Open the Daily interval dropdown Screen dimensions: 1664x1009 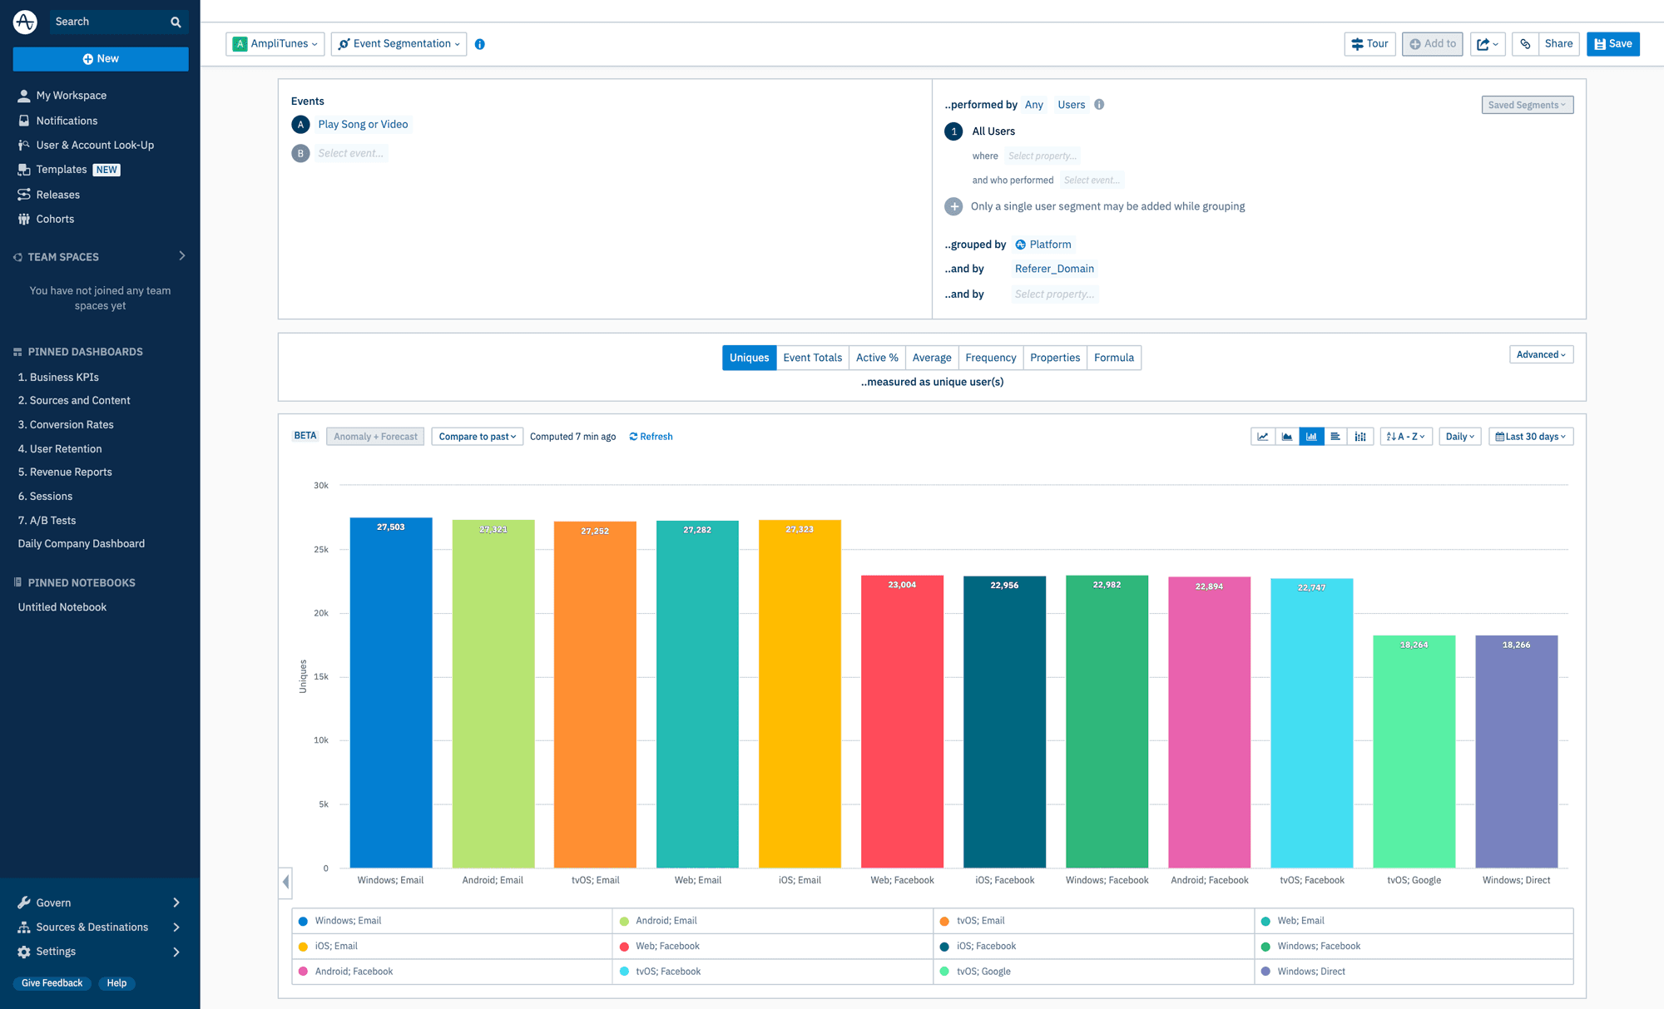pos(1459,437)
